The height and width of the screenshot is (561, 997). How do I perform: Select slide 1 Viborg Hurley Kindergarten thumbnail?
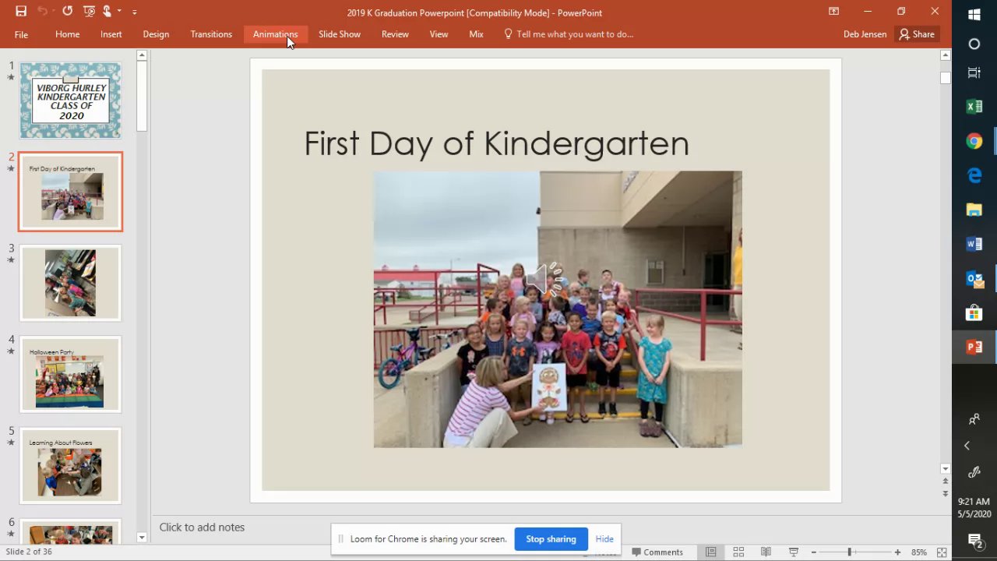71,101
